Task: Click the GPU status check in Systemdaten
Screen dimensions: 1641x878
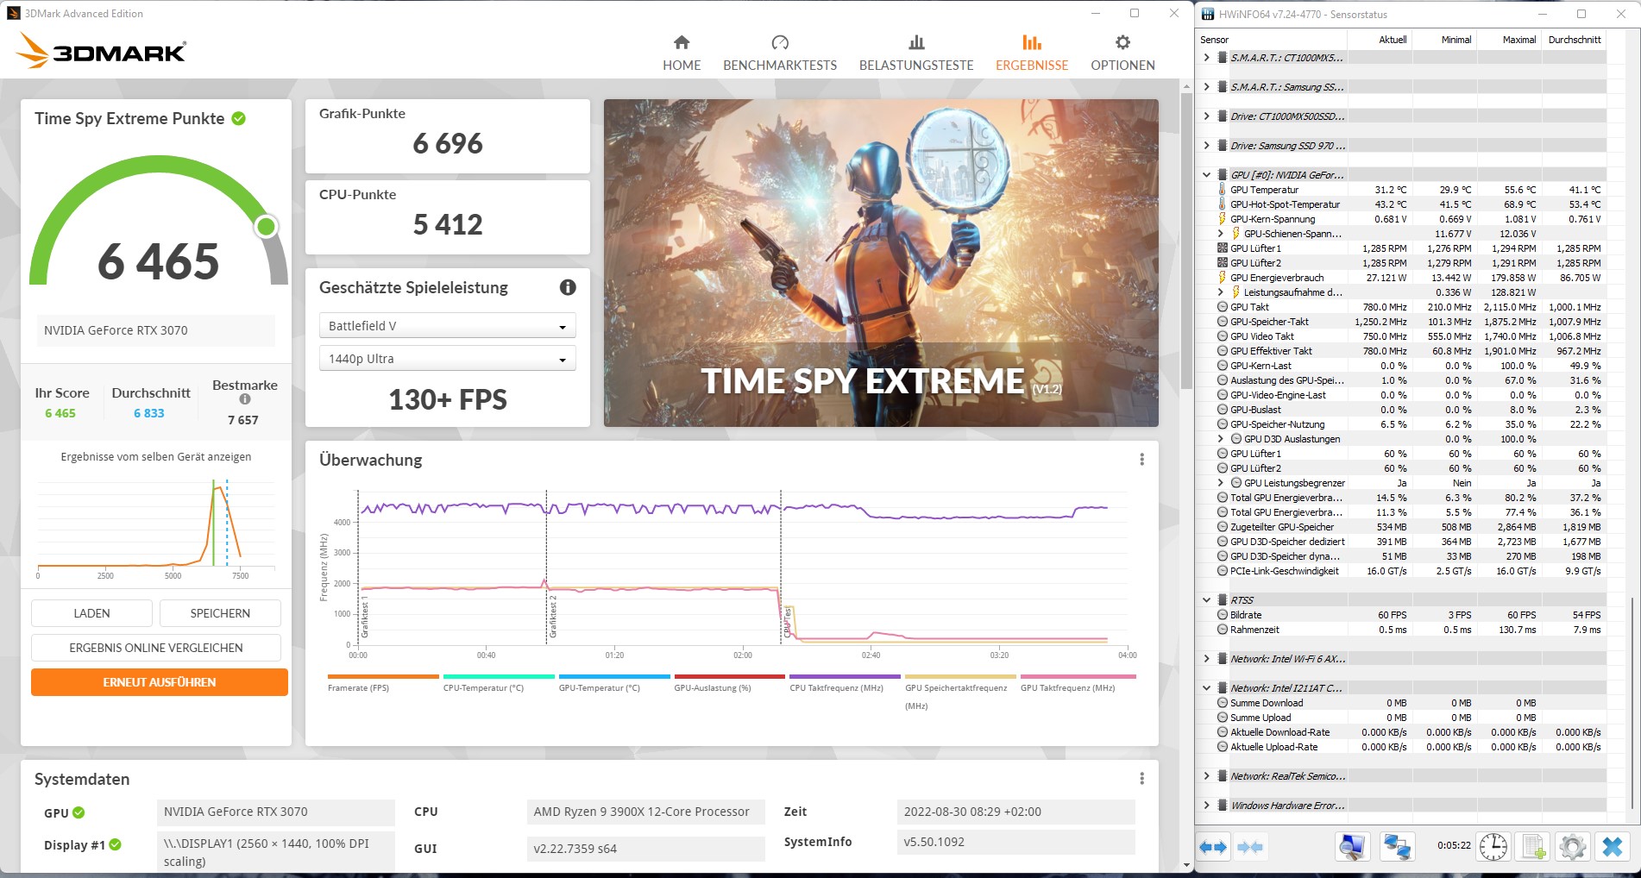Action: coord(79,812)
